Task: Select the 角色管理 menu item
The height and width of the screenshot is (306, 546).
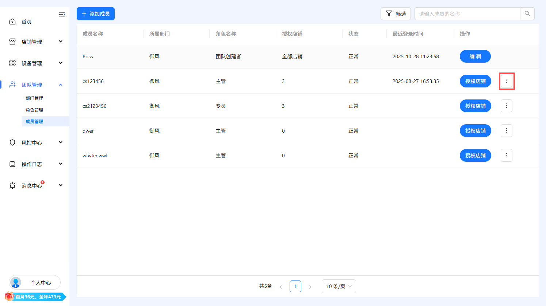Action: pyautogui.click(x=34, y=110)
